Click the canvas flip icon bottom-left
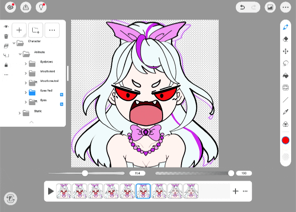 click(x=11, y=198)
